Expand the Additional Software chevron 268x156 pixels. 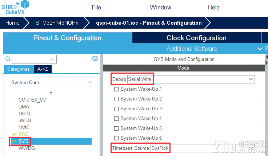[x=260, y=49]
